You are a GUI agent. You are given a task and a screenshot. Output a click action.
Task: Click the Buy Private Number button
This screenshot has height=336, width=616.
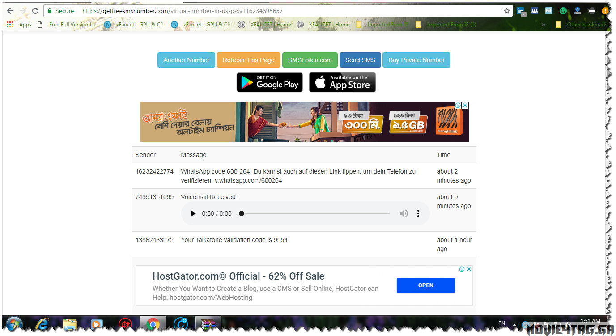(416, 60)
